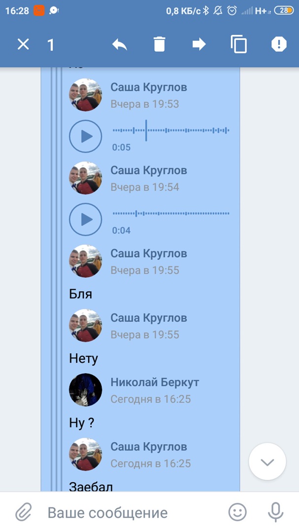Tap the reply arrow icon
299x532 pixels.
click(x=120, y=44)
